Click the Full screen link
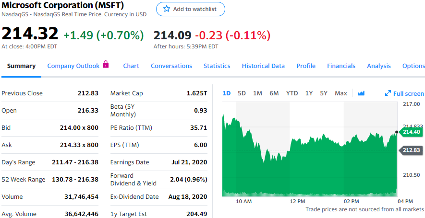The image size is (425, 218). pyautogui.click(x=408, y=93)
